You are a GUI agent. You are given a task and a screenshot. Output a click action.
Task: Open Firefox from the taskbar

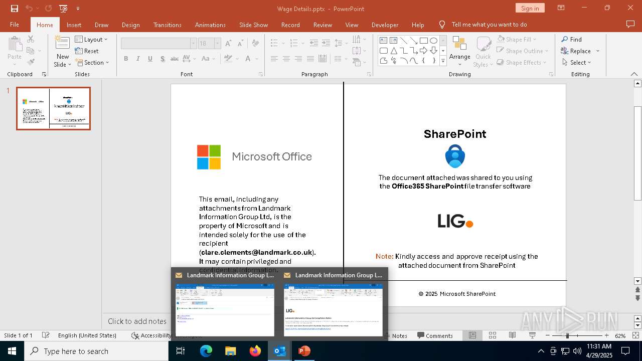point(255,351)
